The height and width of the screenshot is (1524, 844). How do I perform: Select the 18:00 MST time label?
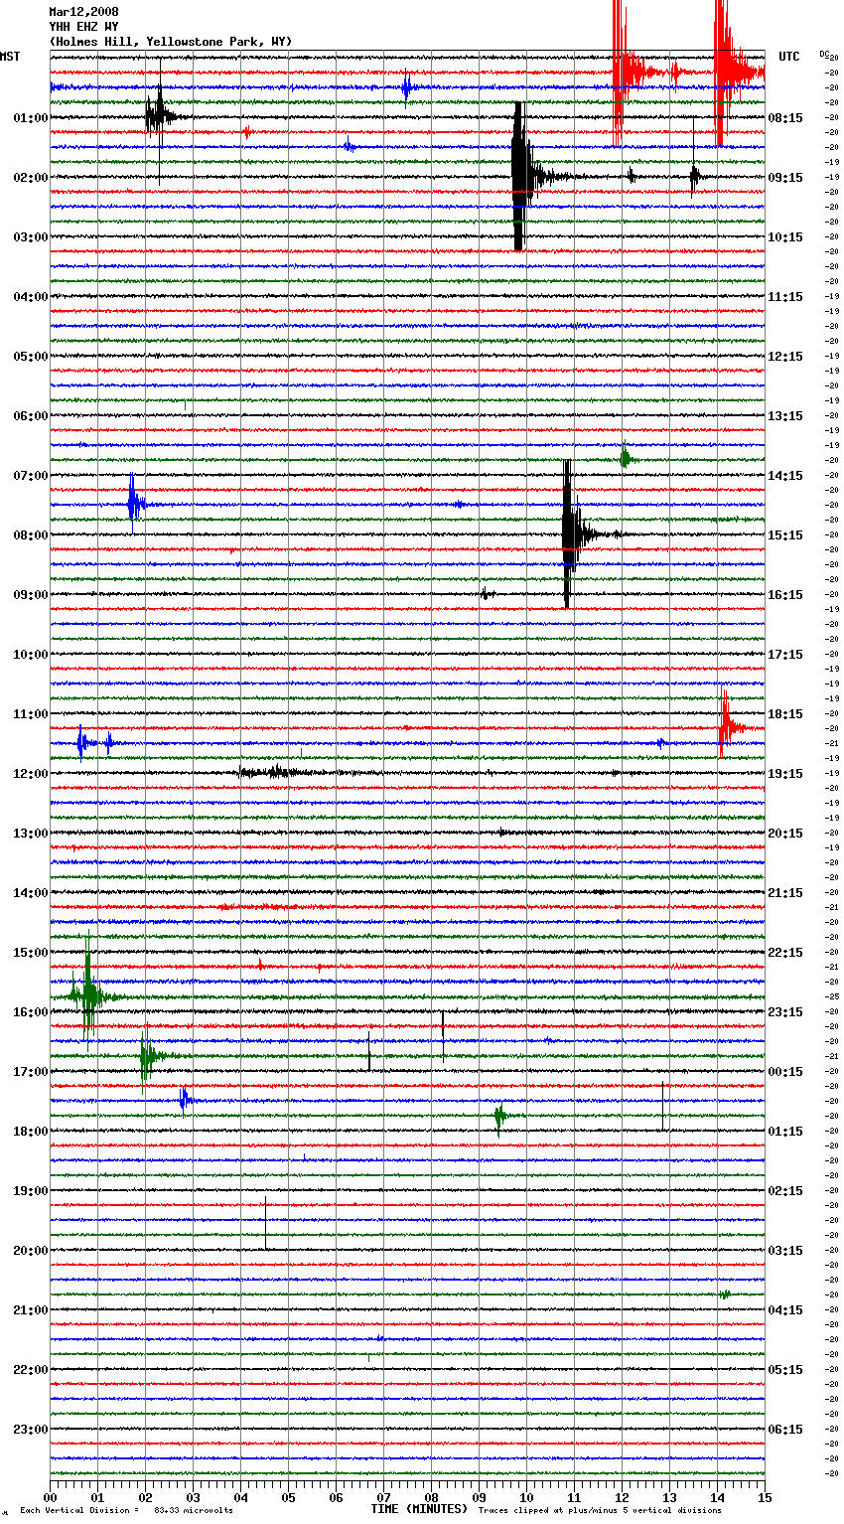[31, 1132]
